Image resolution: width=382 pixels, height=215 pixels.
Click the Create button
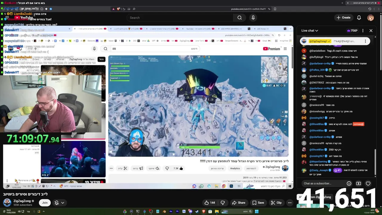coord(344,18)
